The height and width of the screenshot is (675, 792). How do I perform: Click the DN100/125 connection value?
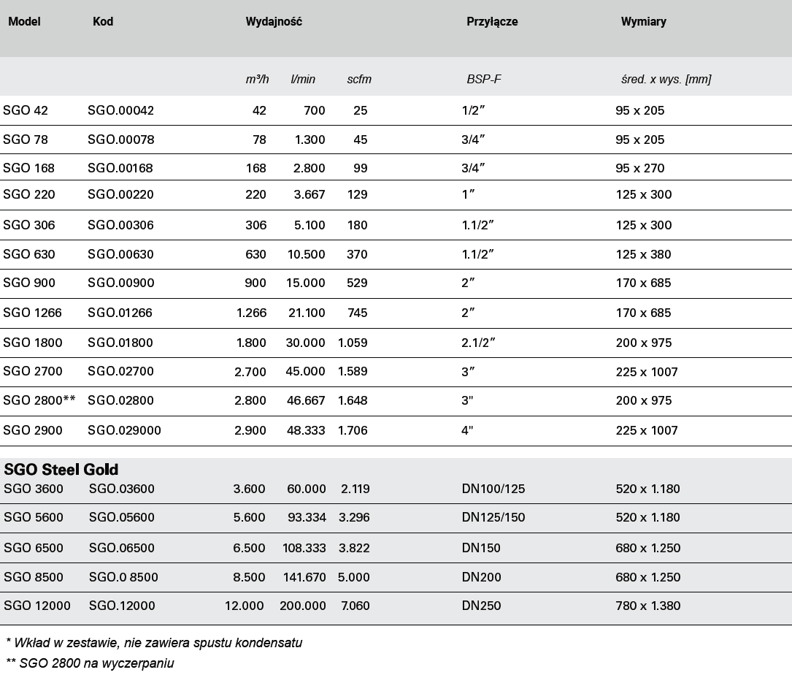pos(493,489)
